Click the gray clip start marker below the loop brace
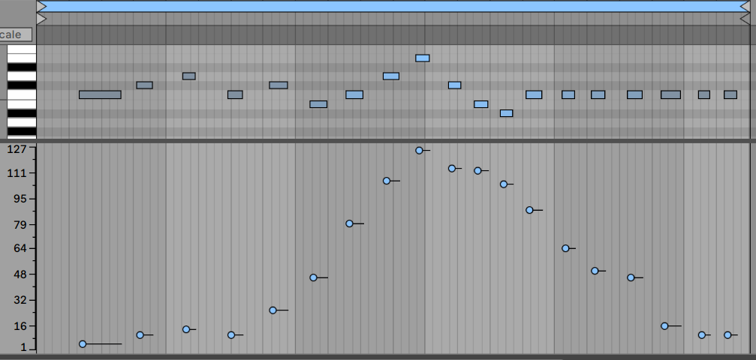Viewport: 756px width, 360px height. point(41,19)
